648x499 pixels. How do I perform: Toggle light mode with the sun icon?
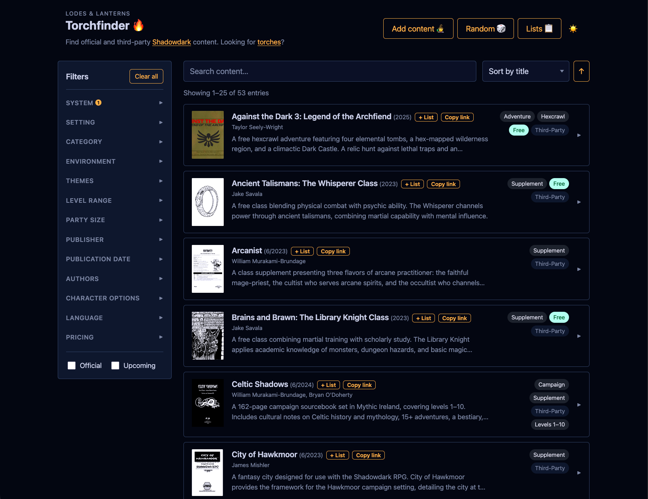[x=573, y=28]
